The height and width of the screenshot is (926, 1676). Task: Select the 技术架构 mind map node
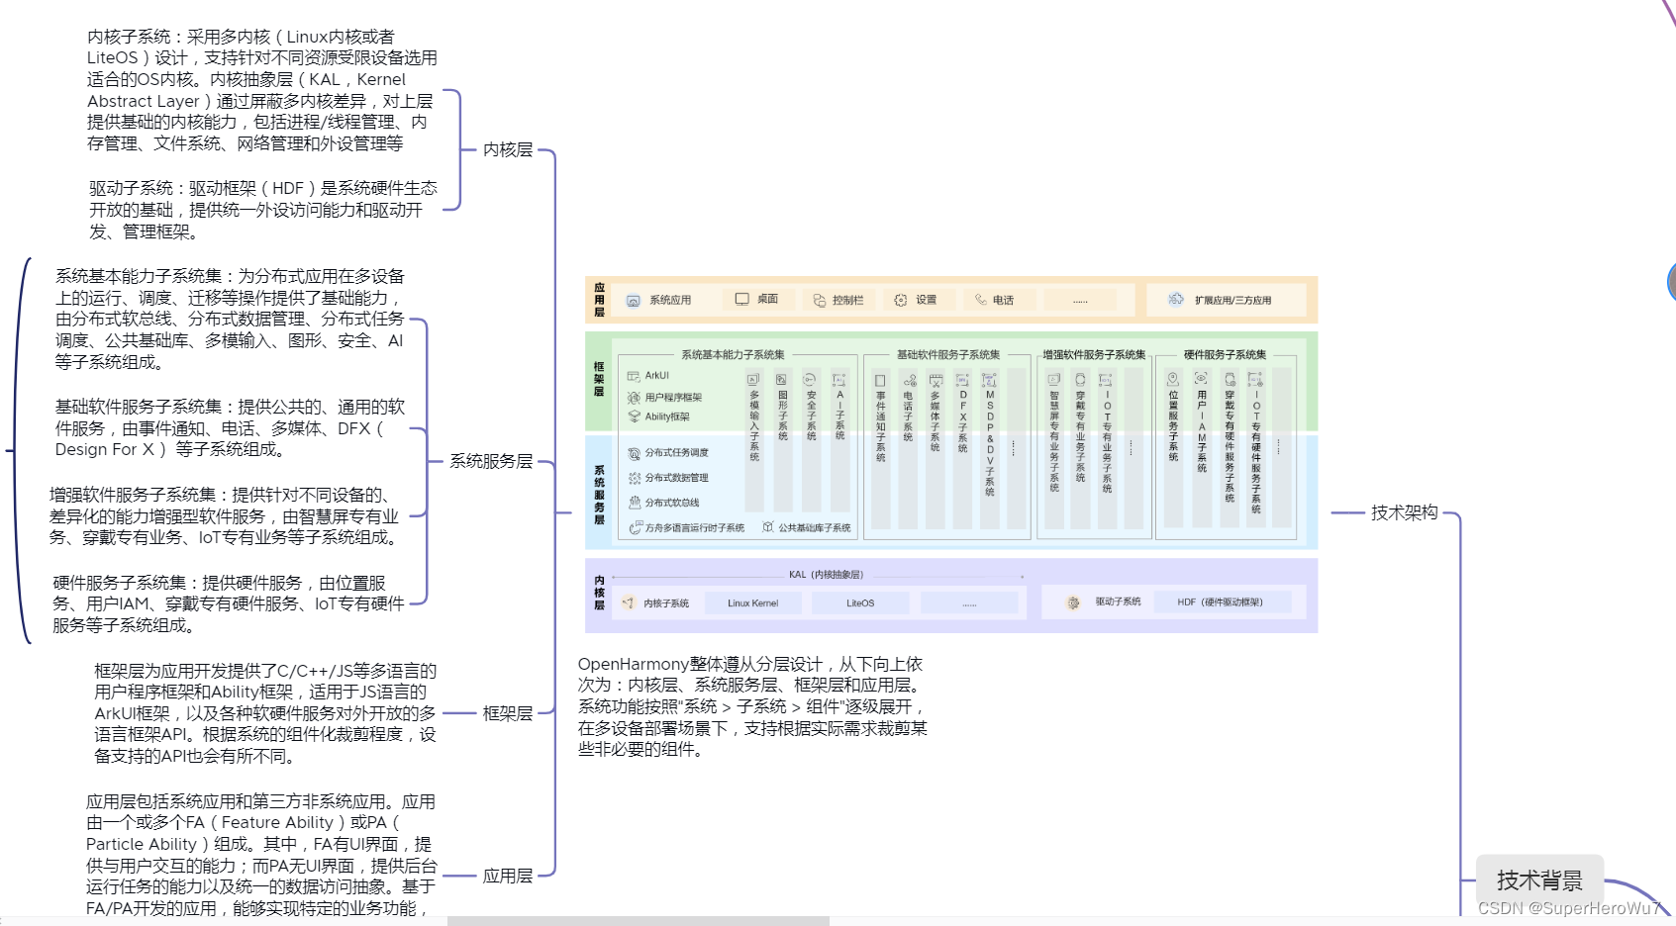point(1404,512)
